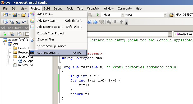The height and width of the screenshot is (104, 193).
Task: Select Set as StartUp Project
Action: pos(58,46)
